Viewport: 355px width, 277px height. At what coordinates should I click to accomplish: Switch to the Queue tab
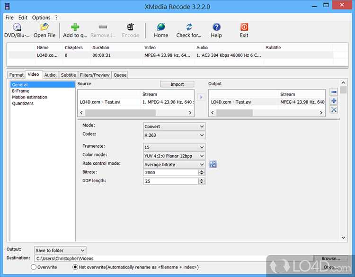click(x=120, y=75)
